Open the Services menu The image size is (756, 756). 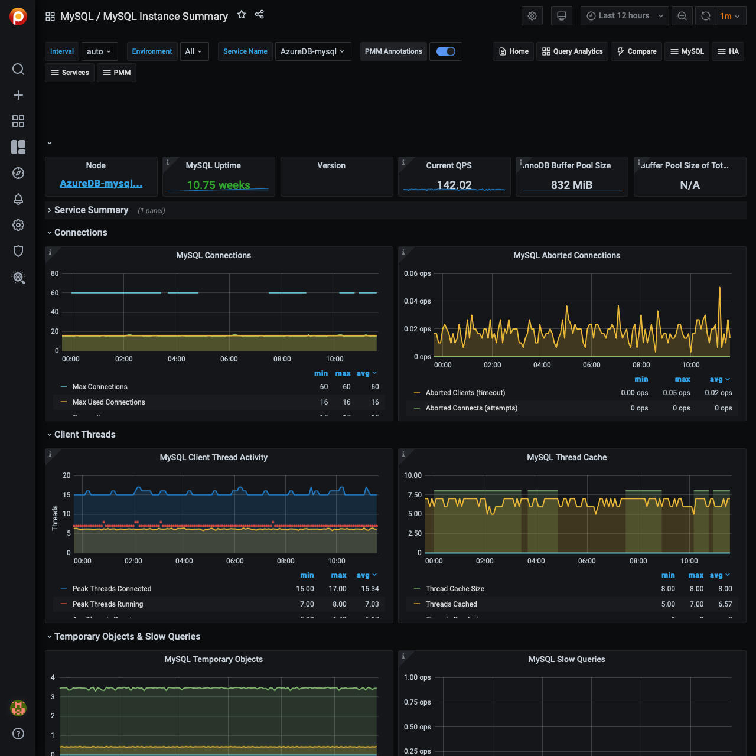[70, 73]
